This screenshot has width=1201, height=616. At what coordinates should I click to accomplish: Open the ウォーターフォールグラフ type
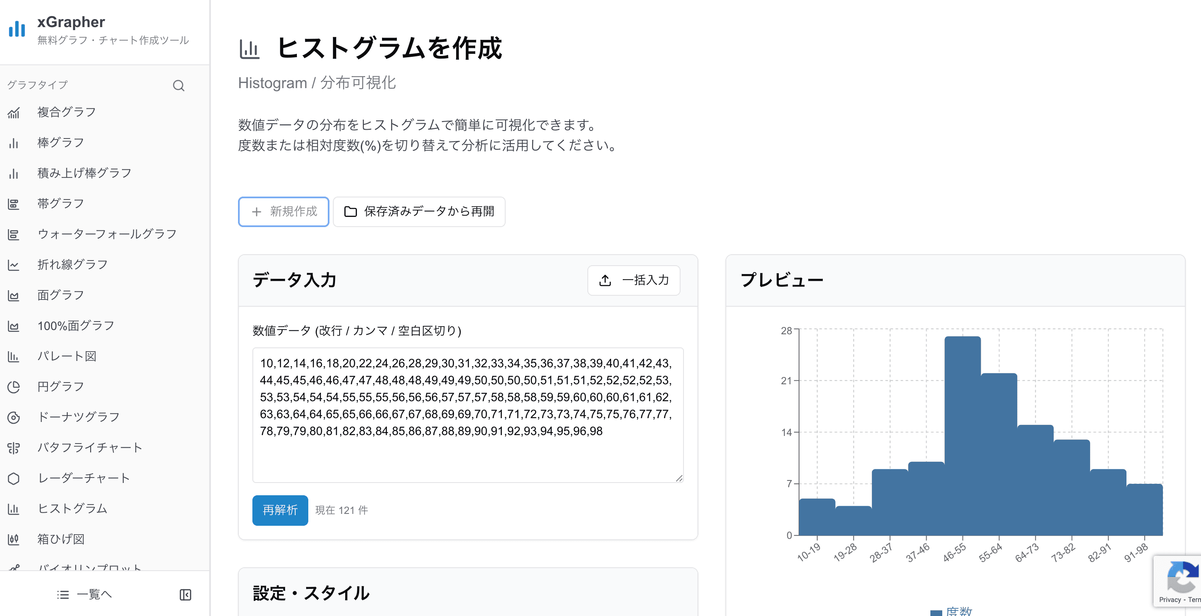pos(106,233)
